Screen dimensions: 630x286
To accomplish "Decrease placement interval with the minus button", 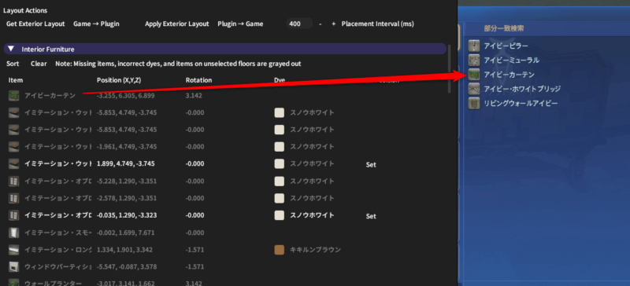I will point(321,24).
